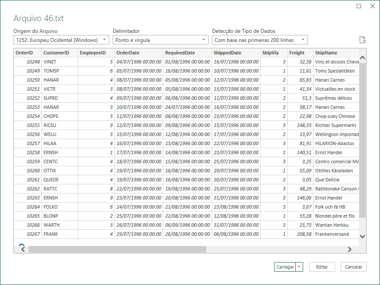Select the ShipVia column header
Viewport: 380px width, 285px height.
coord(274,53)
